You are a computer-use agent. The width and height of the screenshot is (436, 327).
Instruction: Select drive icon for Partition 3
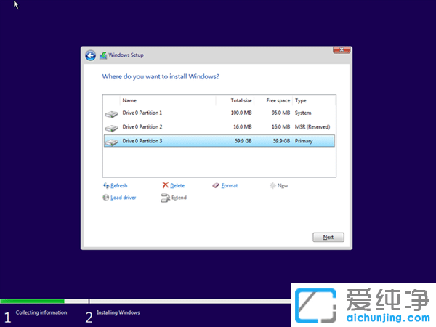111,142
